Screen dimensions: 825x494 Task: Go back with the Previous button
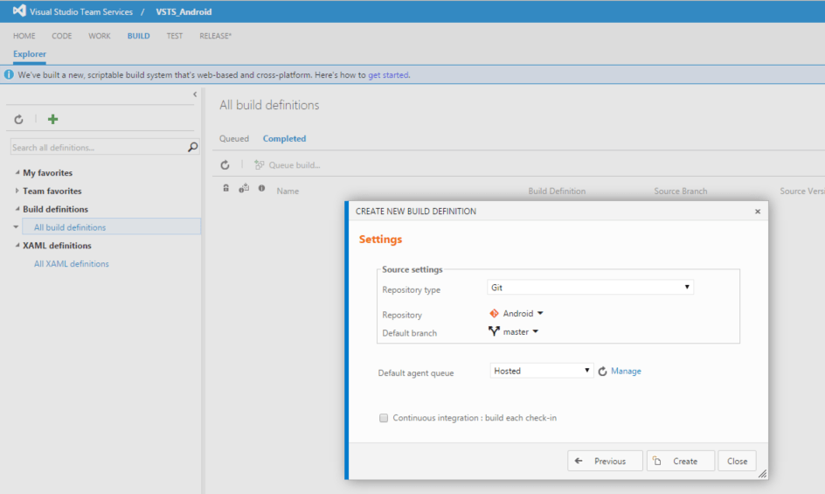(x=604, y=461)
